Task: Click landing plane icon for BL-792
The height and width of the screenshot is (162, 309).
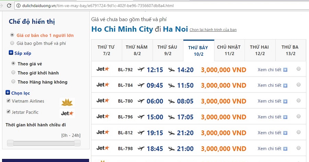Action: pos(171,70)
